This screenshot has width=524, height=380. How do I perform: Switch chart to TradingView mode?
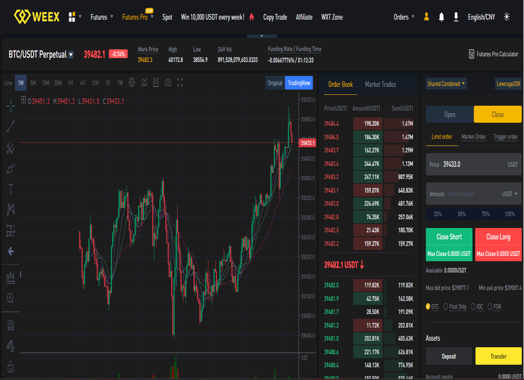(299, 83)
